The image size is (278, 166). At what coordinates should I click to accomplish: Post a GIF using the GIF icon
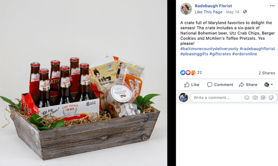[x=263, y=97]
